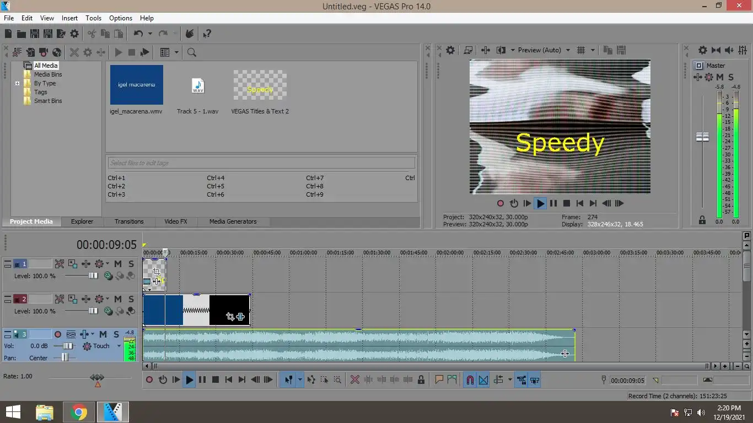Open Auto Ripple dropdown arrow

click(509, 379)
